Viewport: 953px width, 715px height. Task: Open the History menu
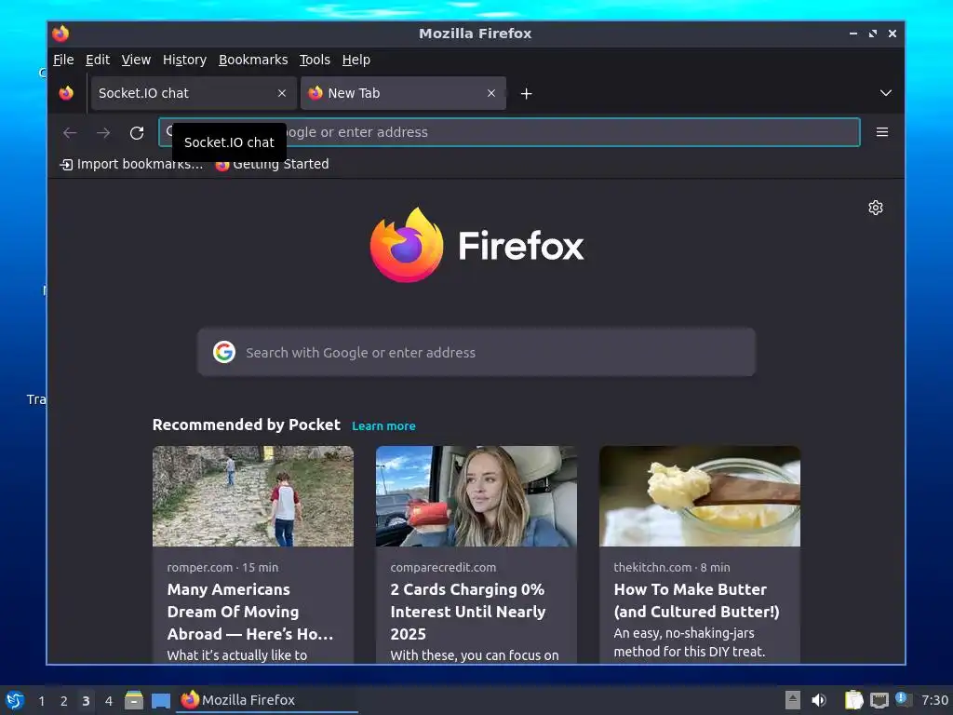pos(184,60)
